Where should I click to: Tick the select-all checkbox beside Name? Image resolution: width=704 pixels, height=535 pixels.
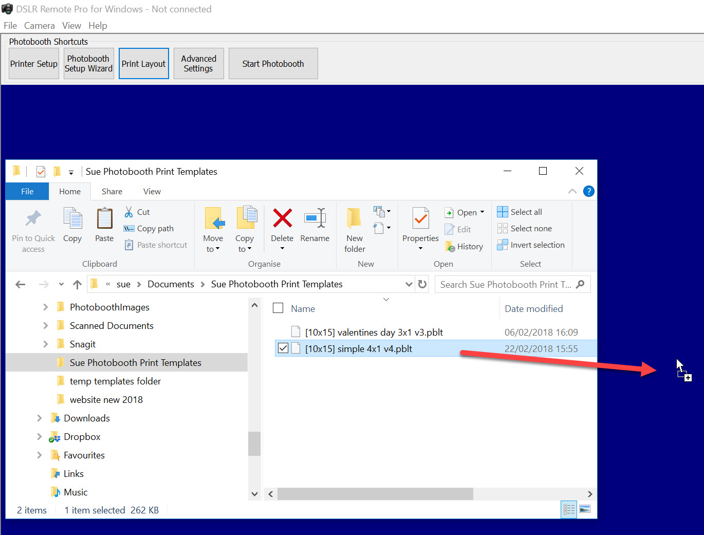(278, 308)
